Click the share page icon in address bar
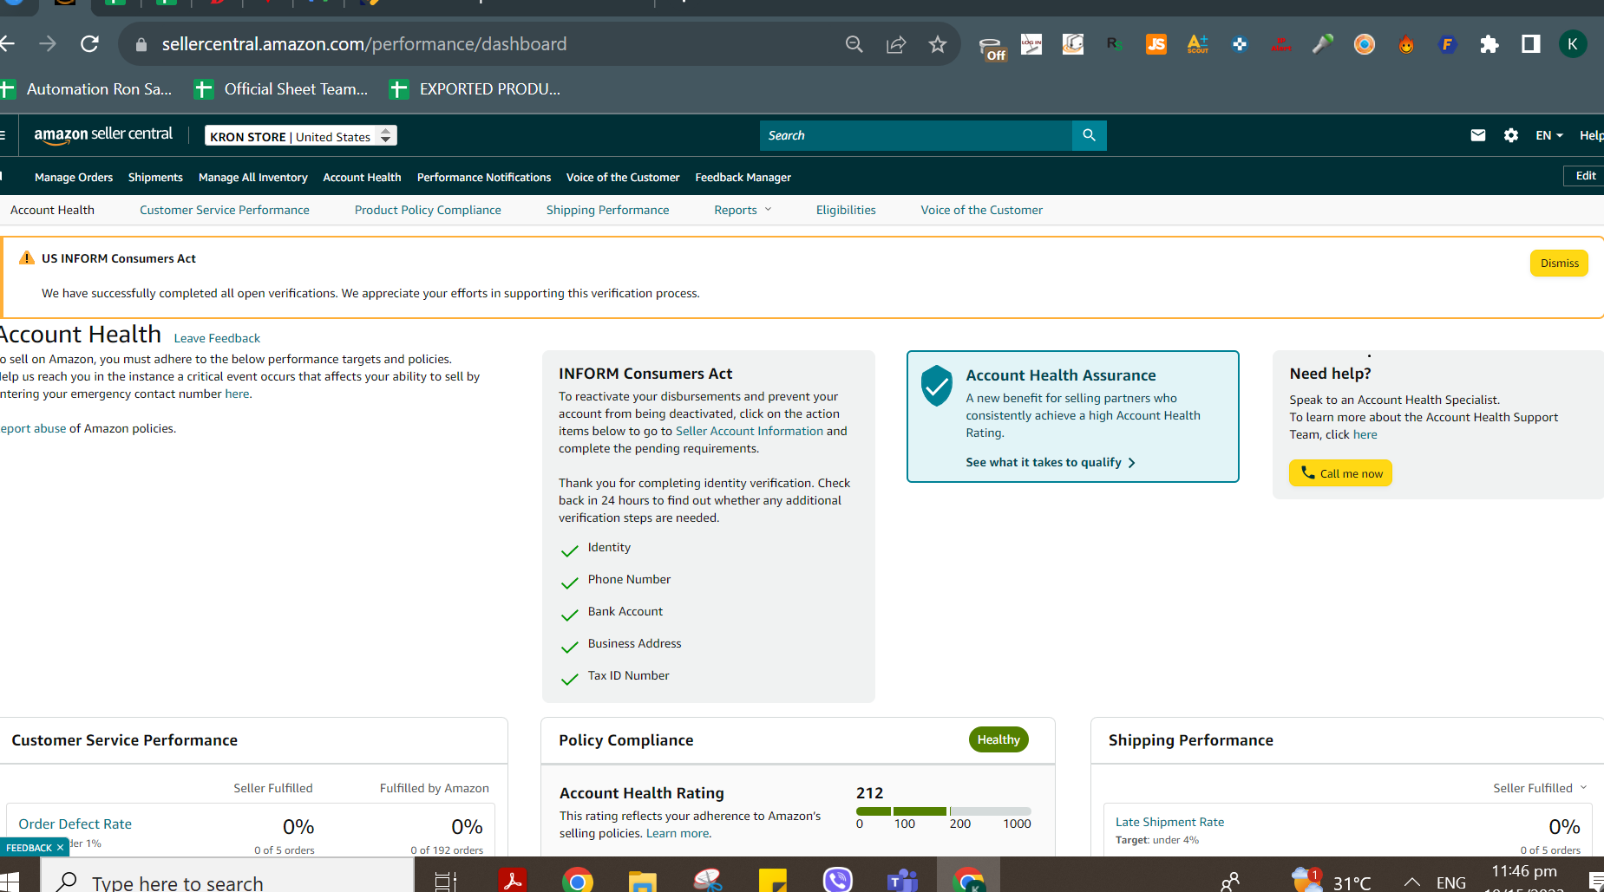 pos(896,44)
